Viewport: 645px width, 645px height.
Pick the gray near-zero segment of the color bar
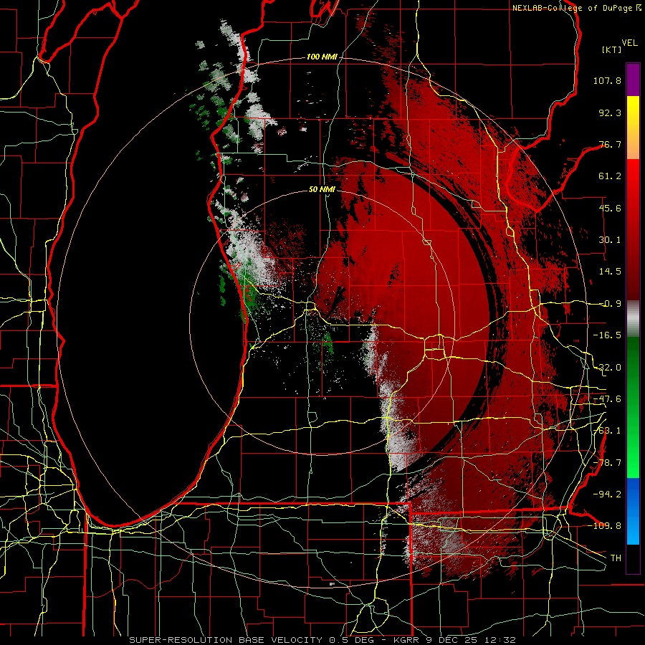[x=633, y=319]
